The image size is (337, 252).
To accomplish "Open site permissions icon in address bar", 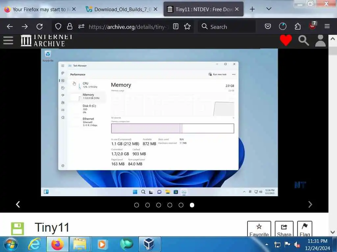I will [81, 27].
